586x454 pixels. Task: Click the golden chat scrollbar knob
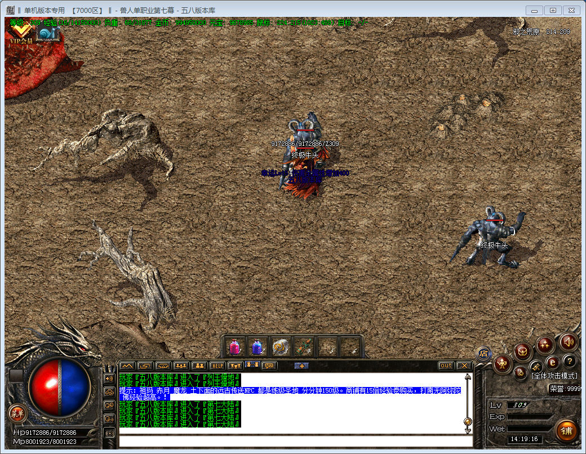pyautogui.click(x=467, y=422)
